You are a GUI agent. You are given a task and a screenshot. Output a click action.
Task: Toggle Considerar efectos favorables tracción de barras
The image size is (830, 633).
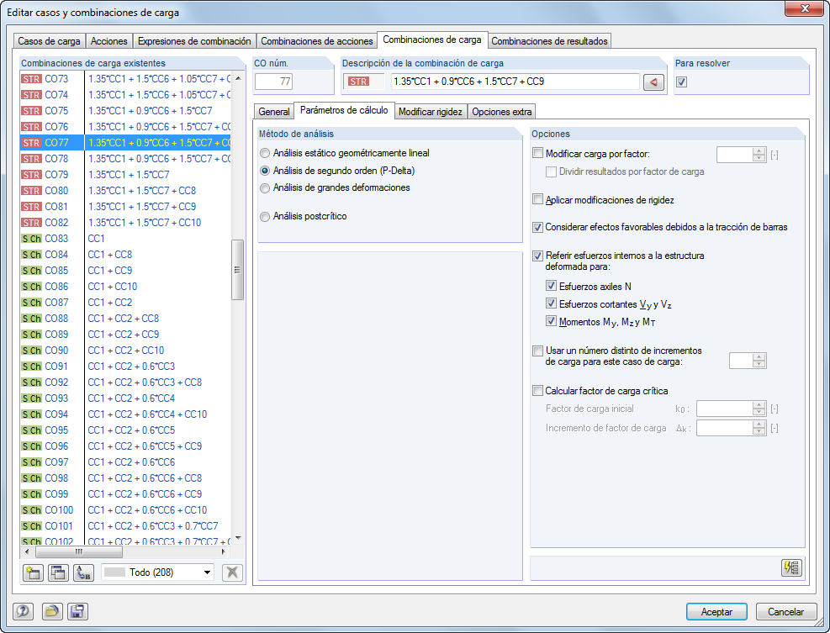[538, 227]
